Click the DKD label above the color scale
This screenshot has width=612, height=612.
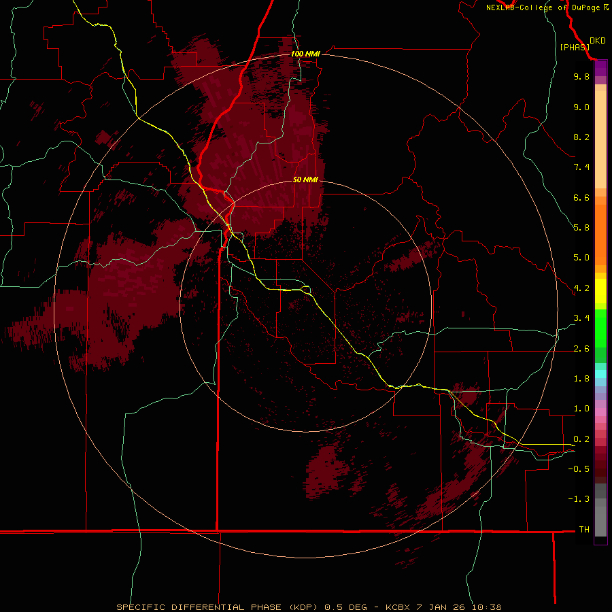598,41
